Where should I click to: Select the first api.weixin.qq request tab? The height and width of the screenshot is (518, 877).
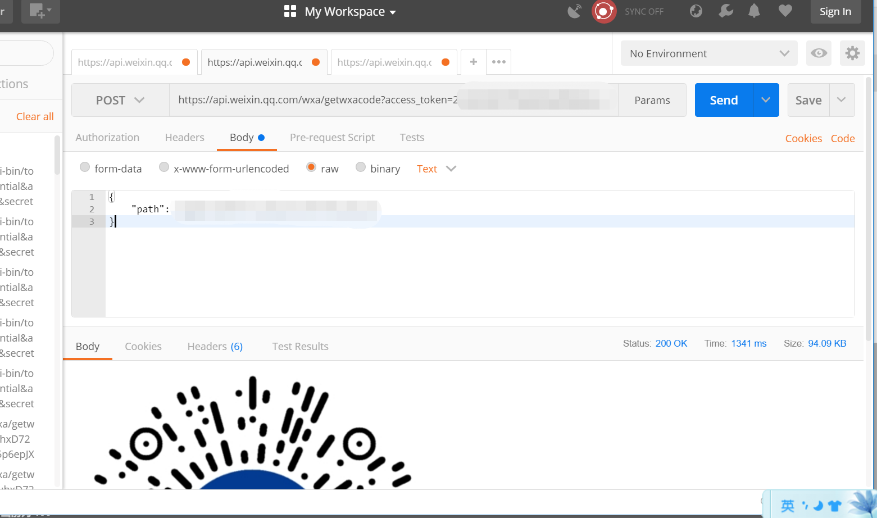[134, 62]
